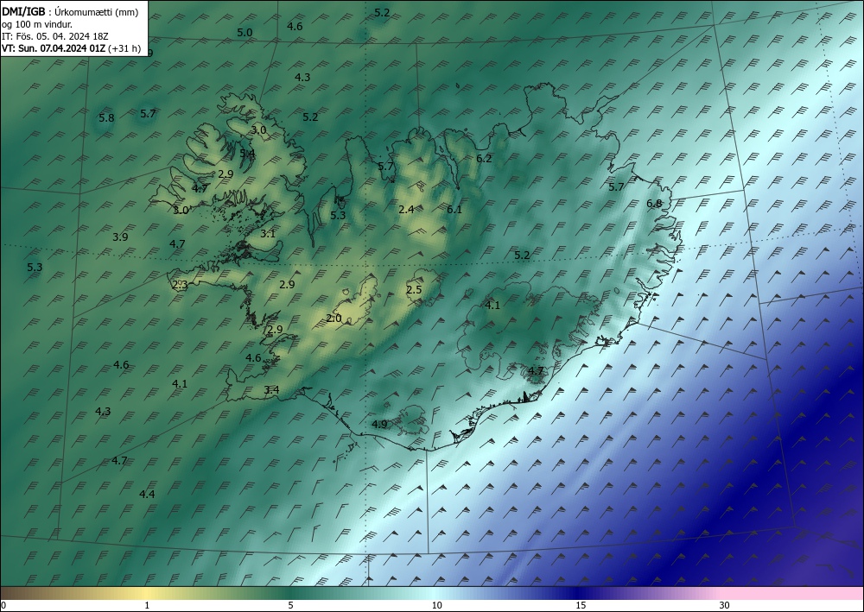Click the 2.4 value on the map
The height and width of the screenshot is (612, 864).
point(406,209)
